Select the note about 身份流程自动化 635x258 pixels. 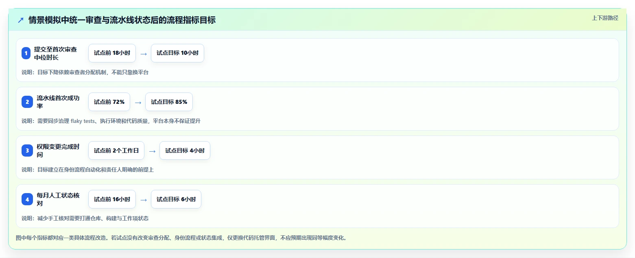tap(87, 170)
